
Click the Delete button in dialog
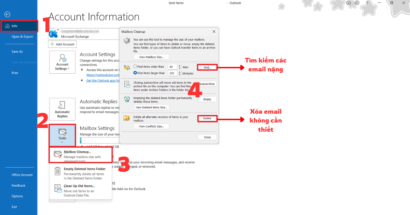(207, 118)
